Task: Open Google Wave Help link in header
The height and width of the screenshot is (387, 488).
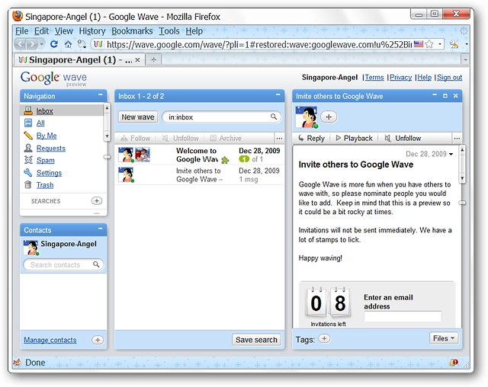Action: click(424, 78)
